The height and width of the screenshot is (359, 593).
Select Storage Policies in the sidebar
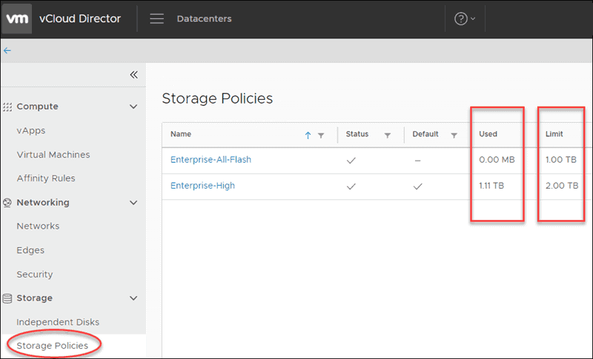(x=52, y=346)
